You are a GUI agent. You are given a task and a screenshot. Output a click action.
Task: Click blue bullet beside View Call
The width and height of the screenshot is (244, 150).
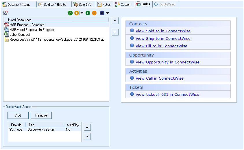132,78
